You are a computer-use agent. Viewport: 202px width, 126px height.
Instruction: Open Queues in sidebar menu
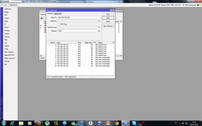click(x=7, y=37)
